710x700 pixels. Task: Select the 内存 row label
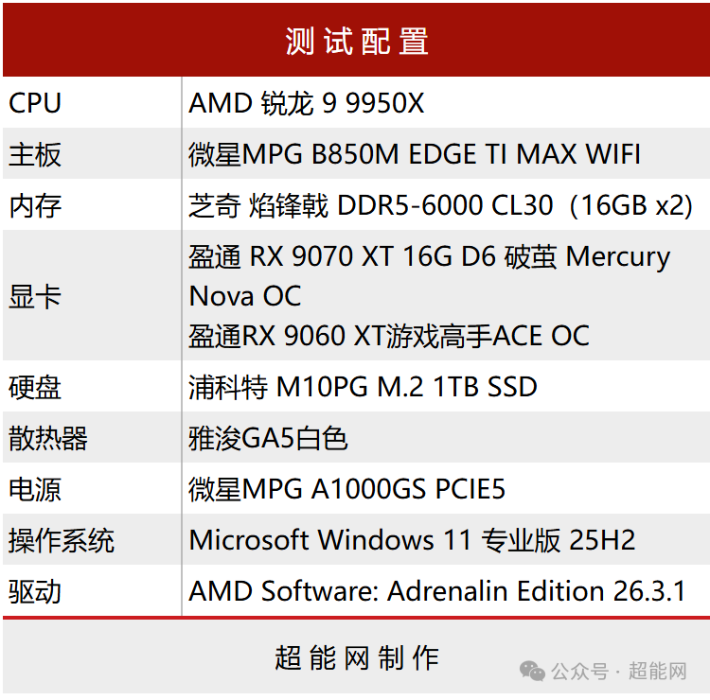tap(35, 205)
